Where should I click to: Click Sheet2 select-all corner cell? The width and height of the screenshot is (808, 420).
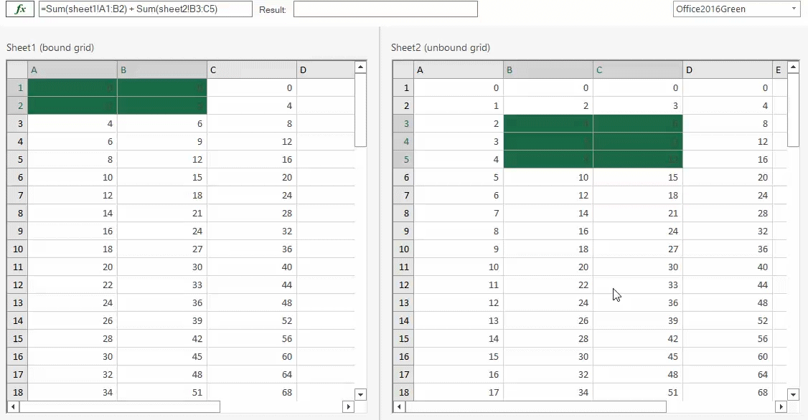pos(403,70)
